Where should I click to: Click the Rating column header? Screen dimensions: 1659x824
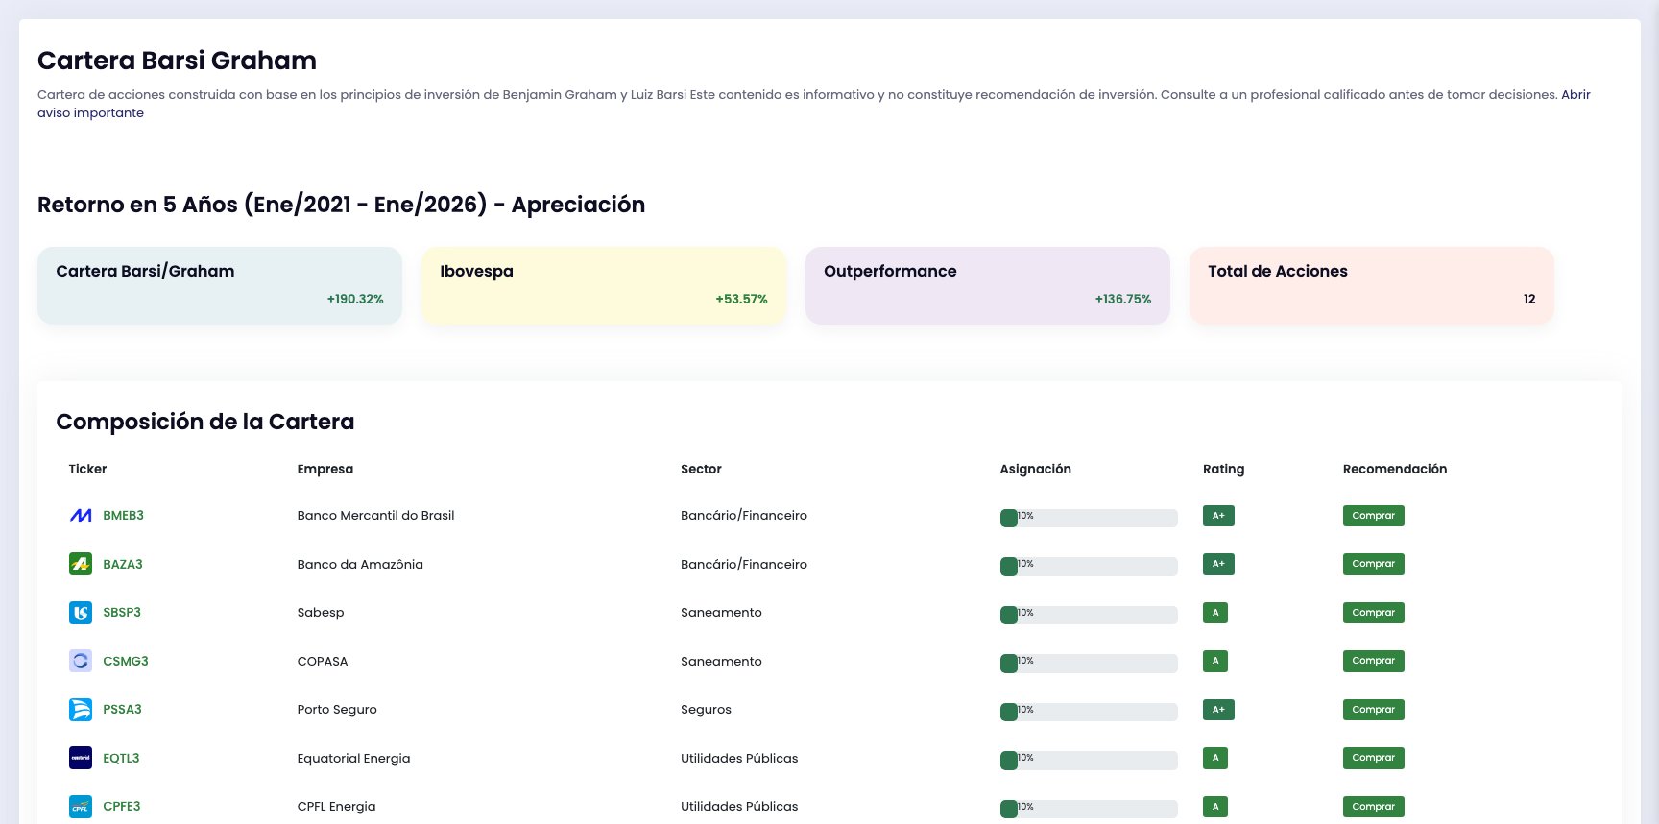[1223, 469]
